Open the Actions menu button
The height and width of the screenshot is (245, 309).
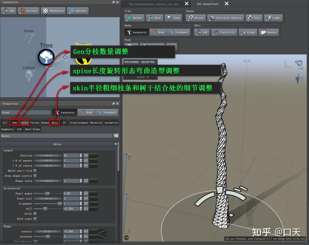(28, 11)
